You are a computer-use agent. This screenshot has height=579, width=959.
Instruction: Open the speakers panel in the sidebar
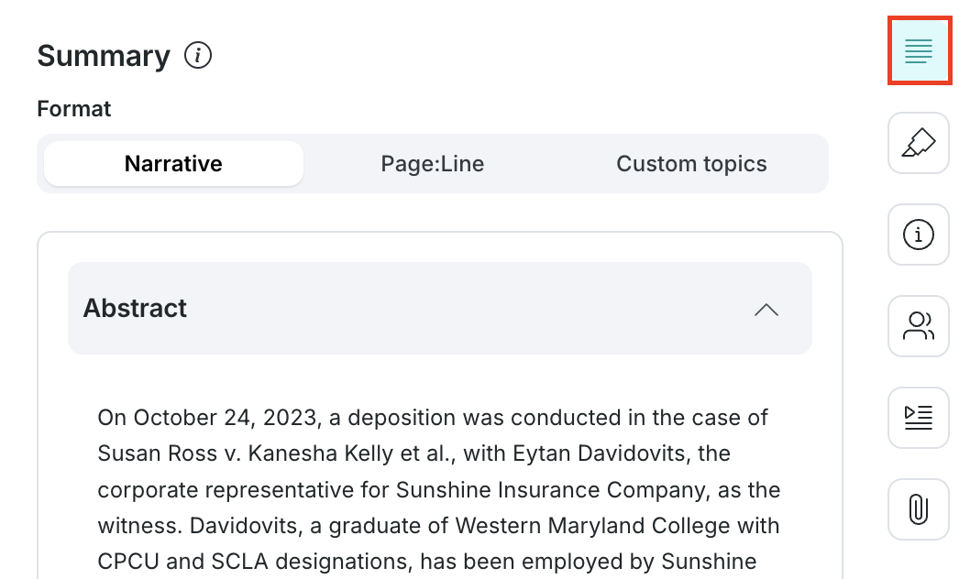click(918, 326)
